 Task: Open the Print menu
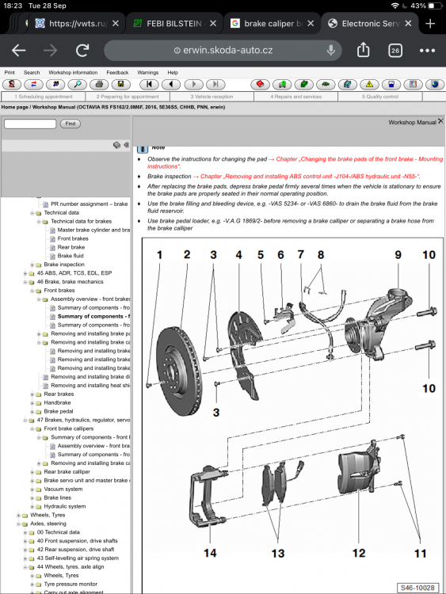(10, 72)
